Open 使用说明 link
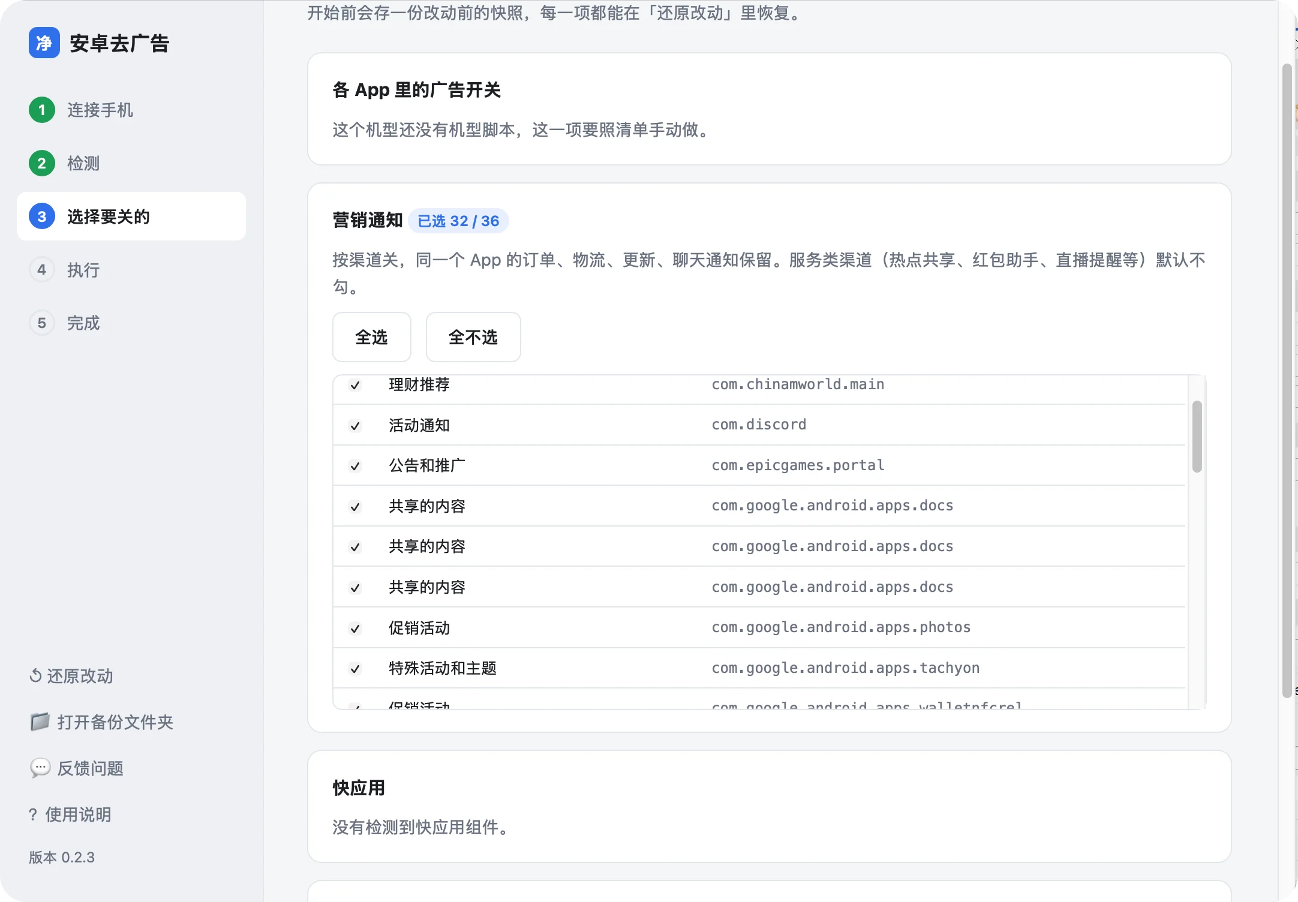1298x902 pixels. (x=70, y=814)
